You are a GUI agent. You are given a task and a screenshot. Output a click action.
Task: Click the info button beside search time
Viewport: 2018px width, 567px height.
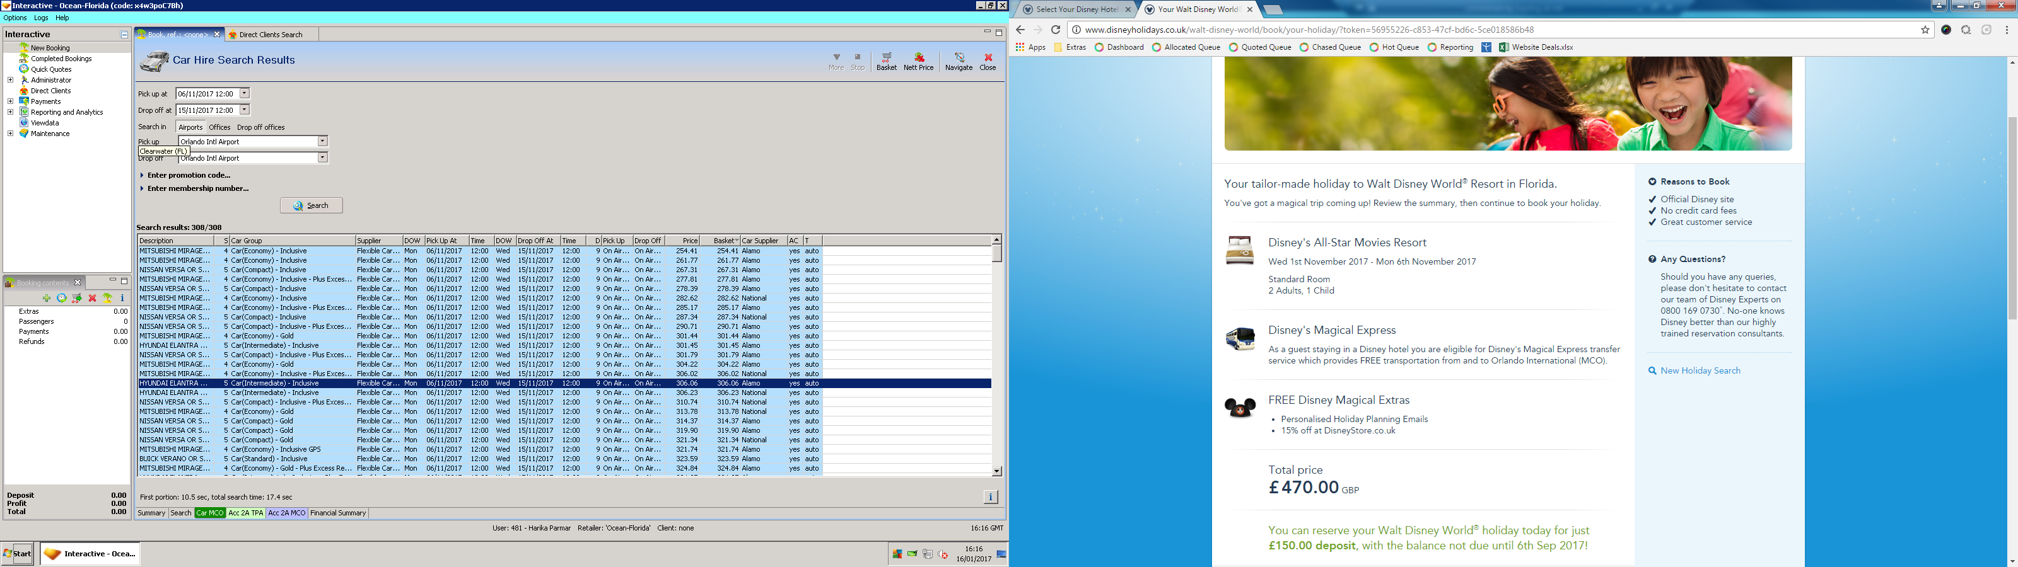point(990,496)
